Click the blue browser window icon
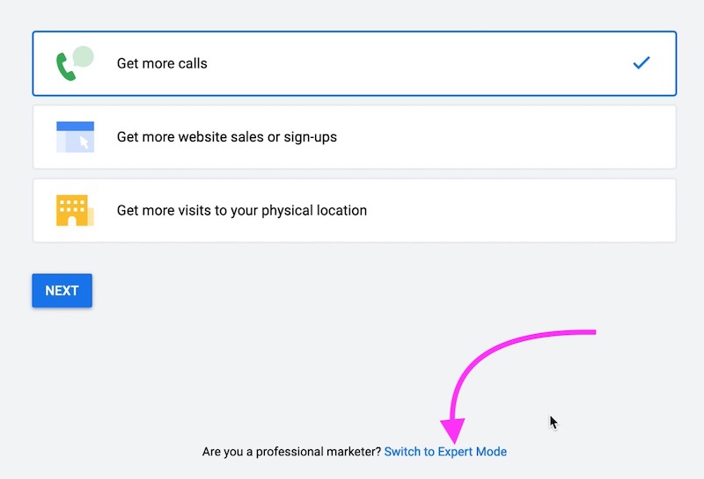 coord(75,137)
